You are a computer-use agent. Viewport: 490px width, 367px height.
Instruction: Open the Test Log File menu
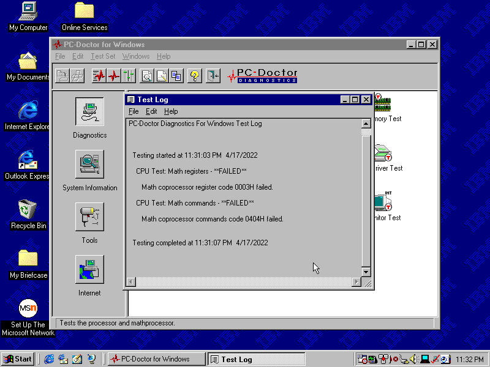pyautogui.click(x=134, y=111)
